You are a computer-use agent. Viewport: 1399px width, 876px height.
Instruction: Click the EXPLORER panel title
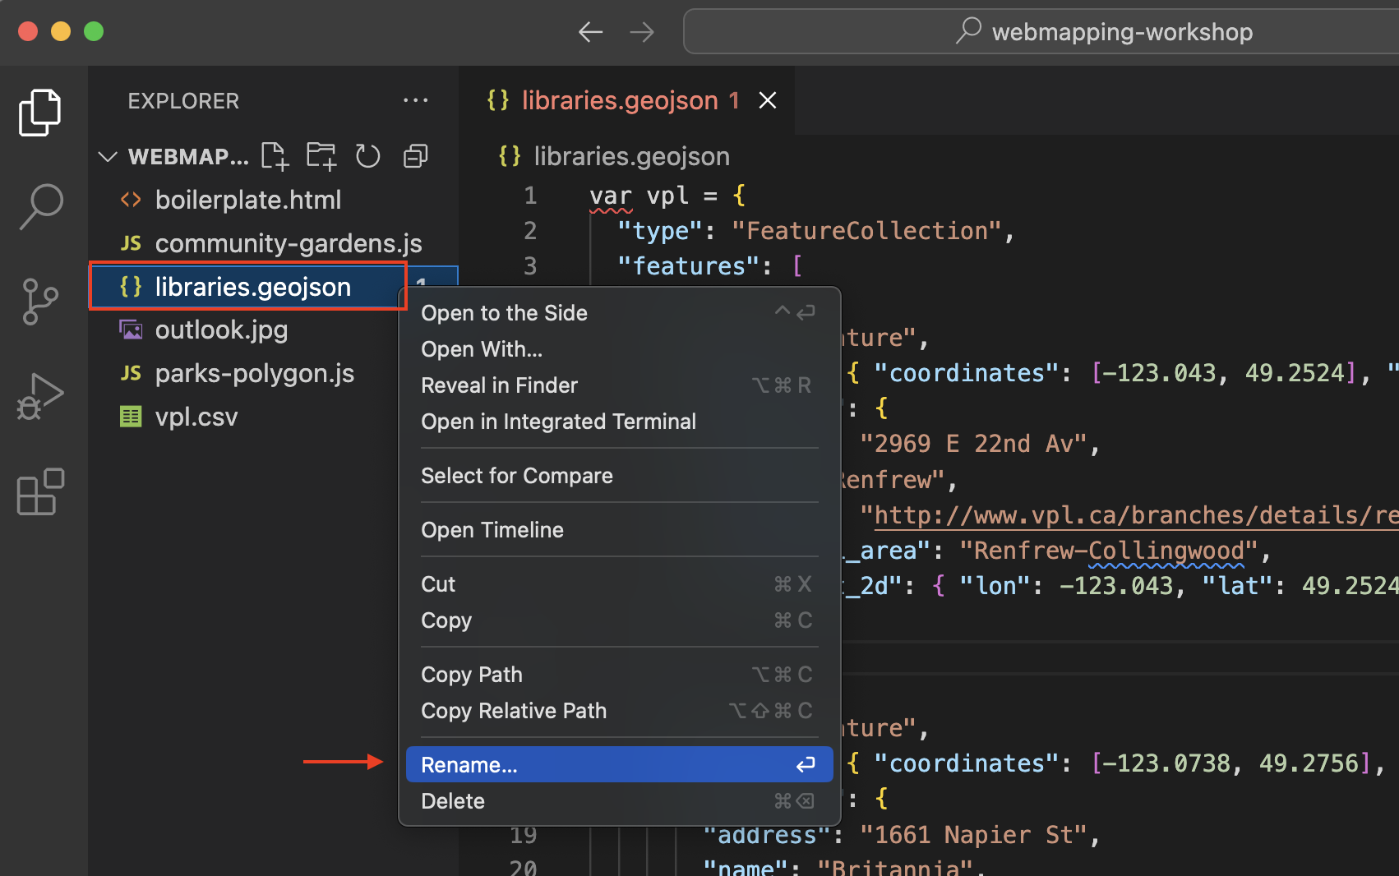click(183, 101)
